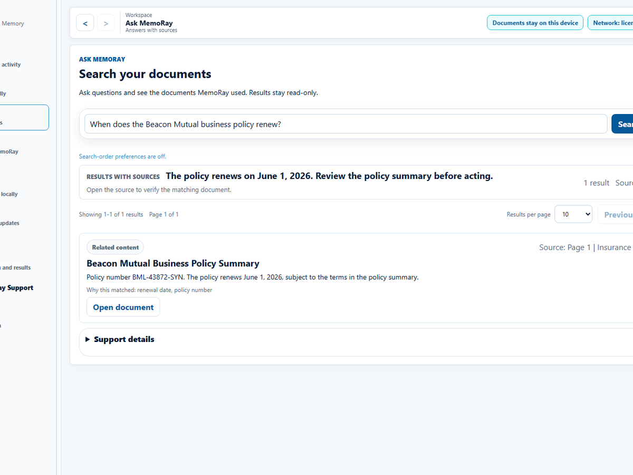Click 'Why this matched: renewal date, policy number'
This screenshot has height=475, width=633.
149,290
